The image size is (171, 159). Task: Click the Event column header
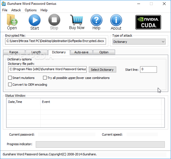pyautogui.click(x=101, y=102)
